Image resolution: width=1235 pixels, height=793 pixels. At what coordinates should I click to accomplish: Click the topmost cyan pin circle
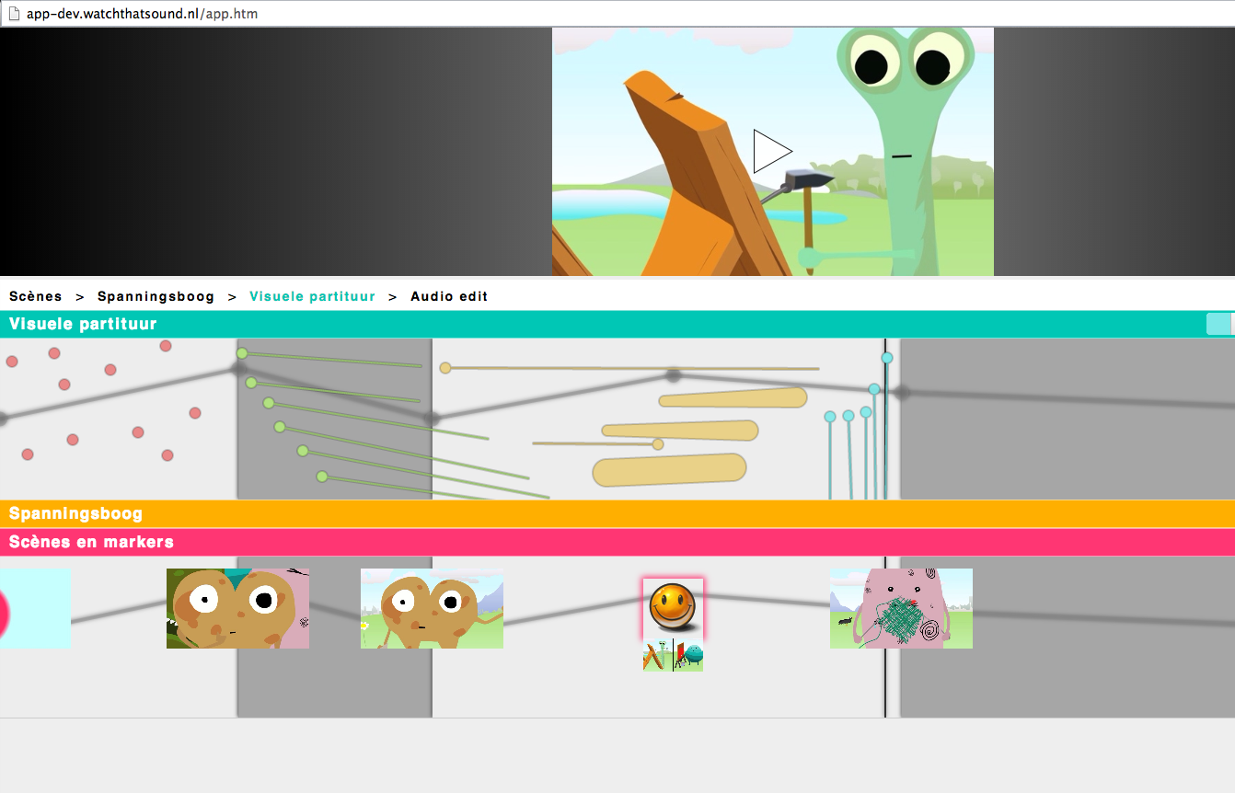(x=887, y=358)
